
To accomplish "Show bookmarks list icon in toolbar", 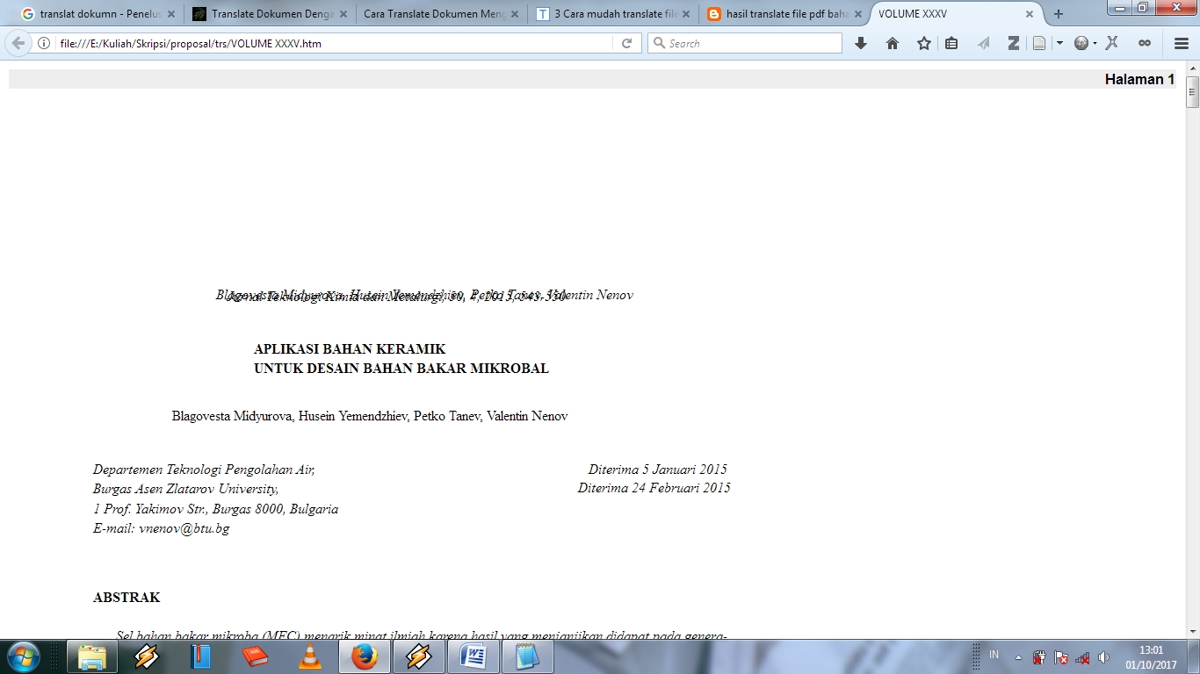I will tap(951, 43).
